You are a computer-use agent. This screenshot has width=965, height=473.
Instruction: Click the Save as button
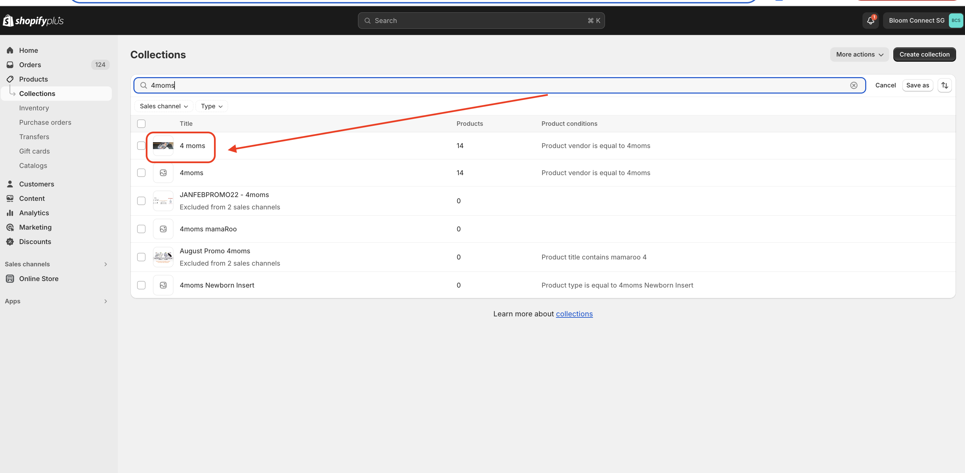pos(917,85)
